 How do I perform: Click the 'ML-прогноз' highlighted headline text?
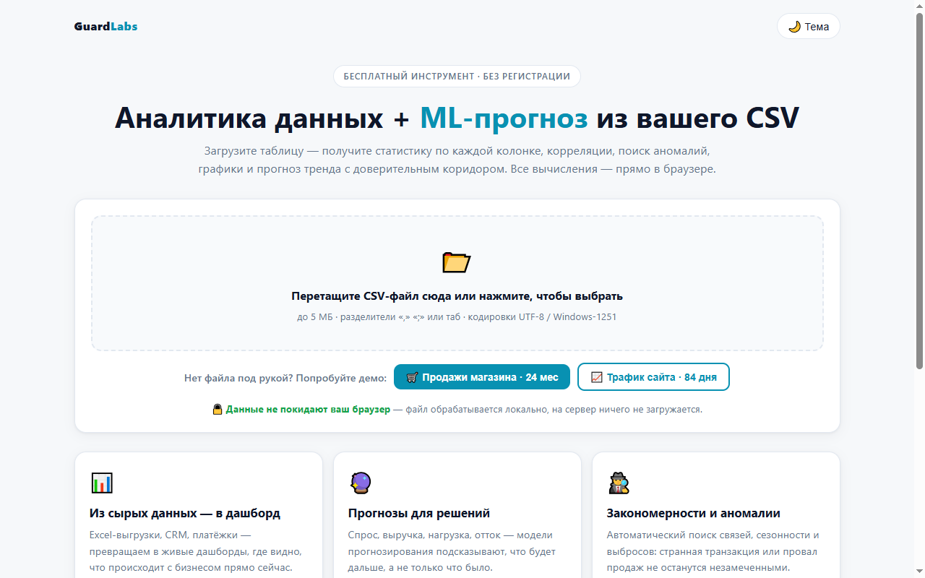[504, 118]
